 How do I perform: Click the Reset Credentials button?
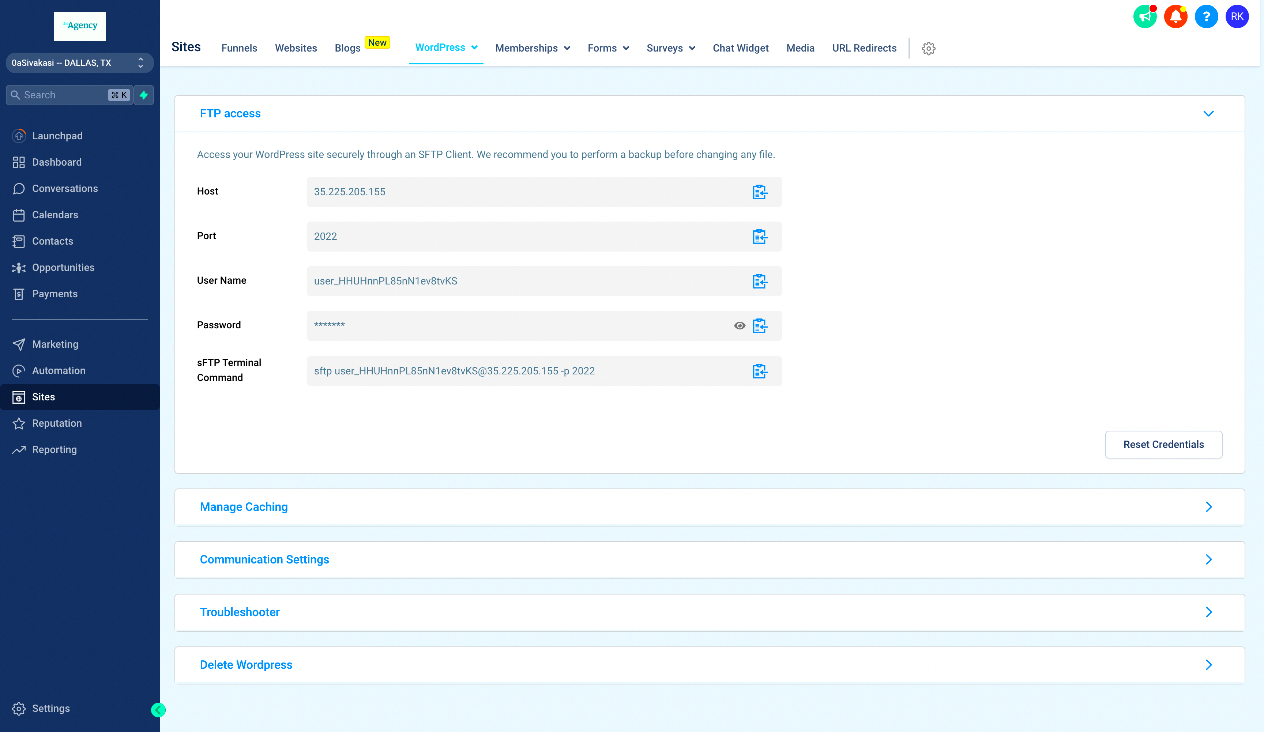click(x=1164, y=445)
